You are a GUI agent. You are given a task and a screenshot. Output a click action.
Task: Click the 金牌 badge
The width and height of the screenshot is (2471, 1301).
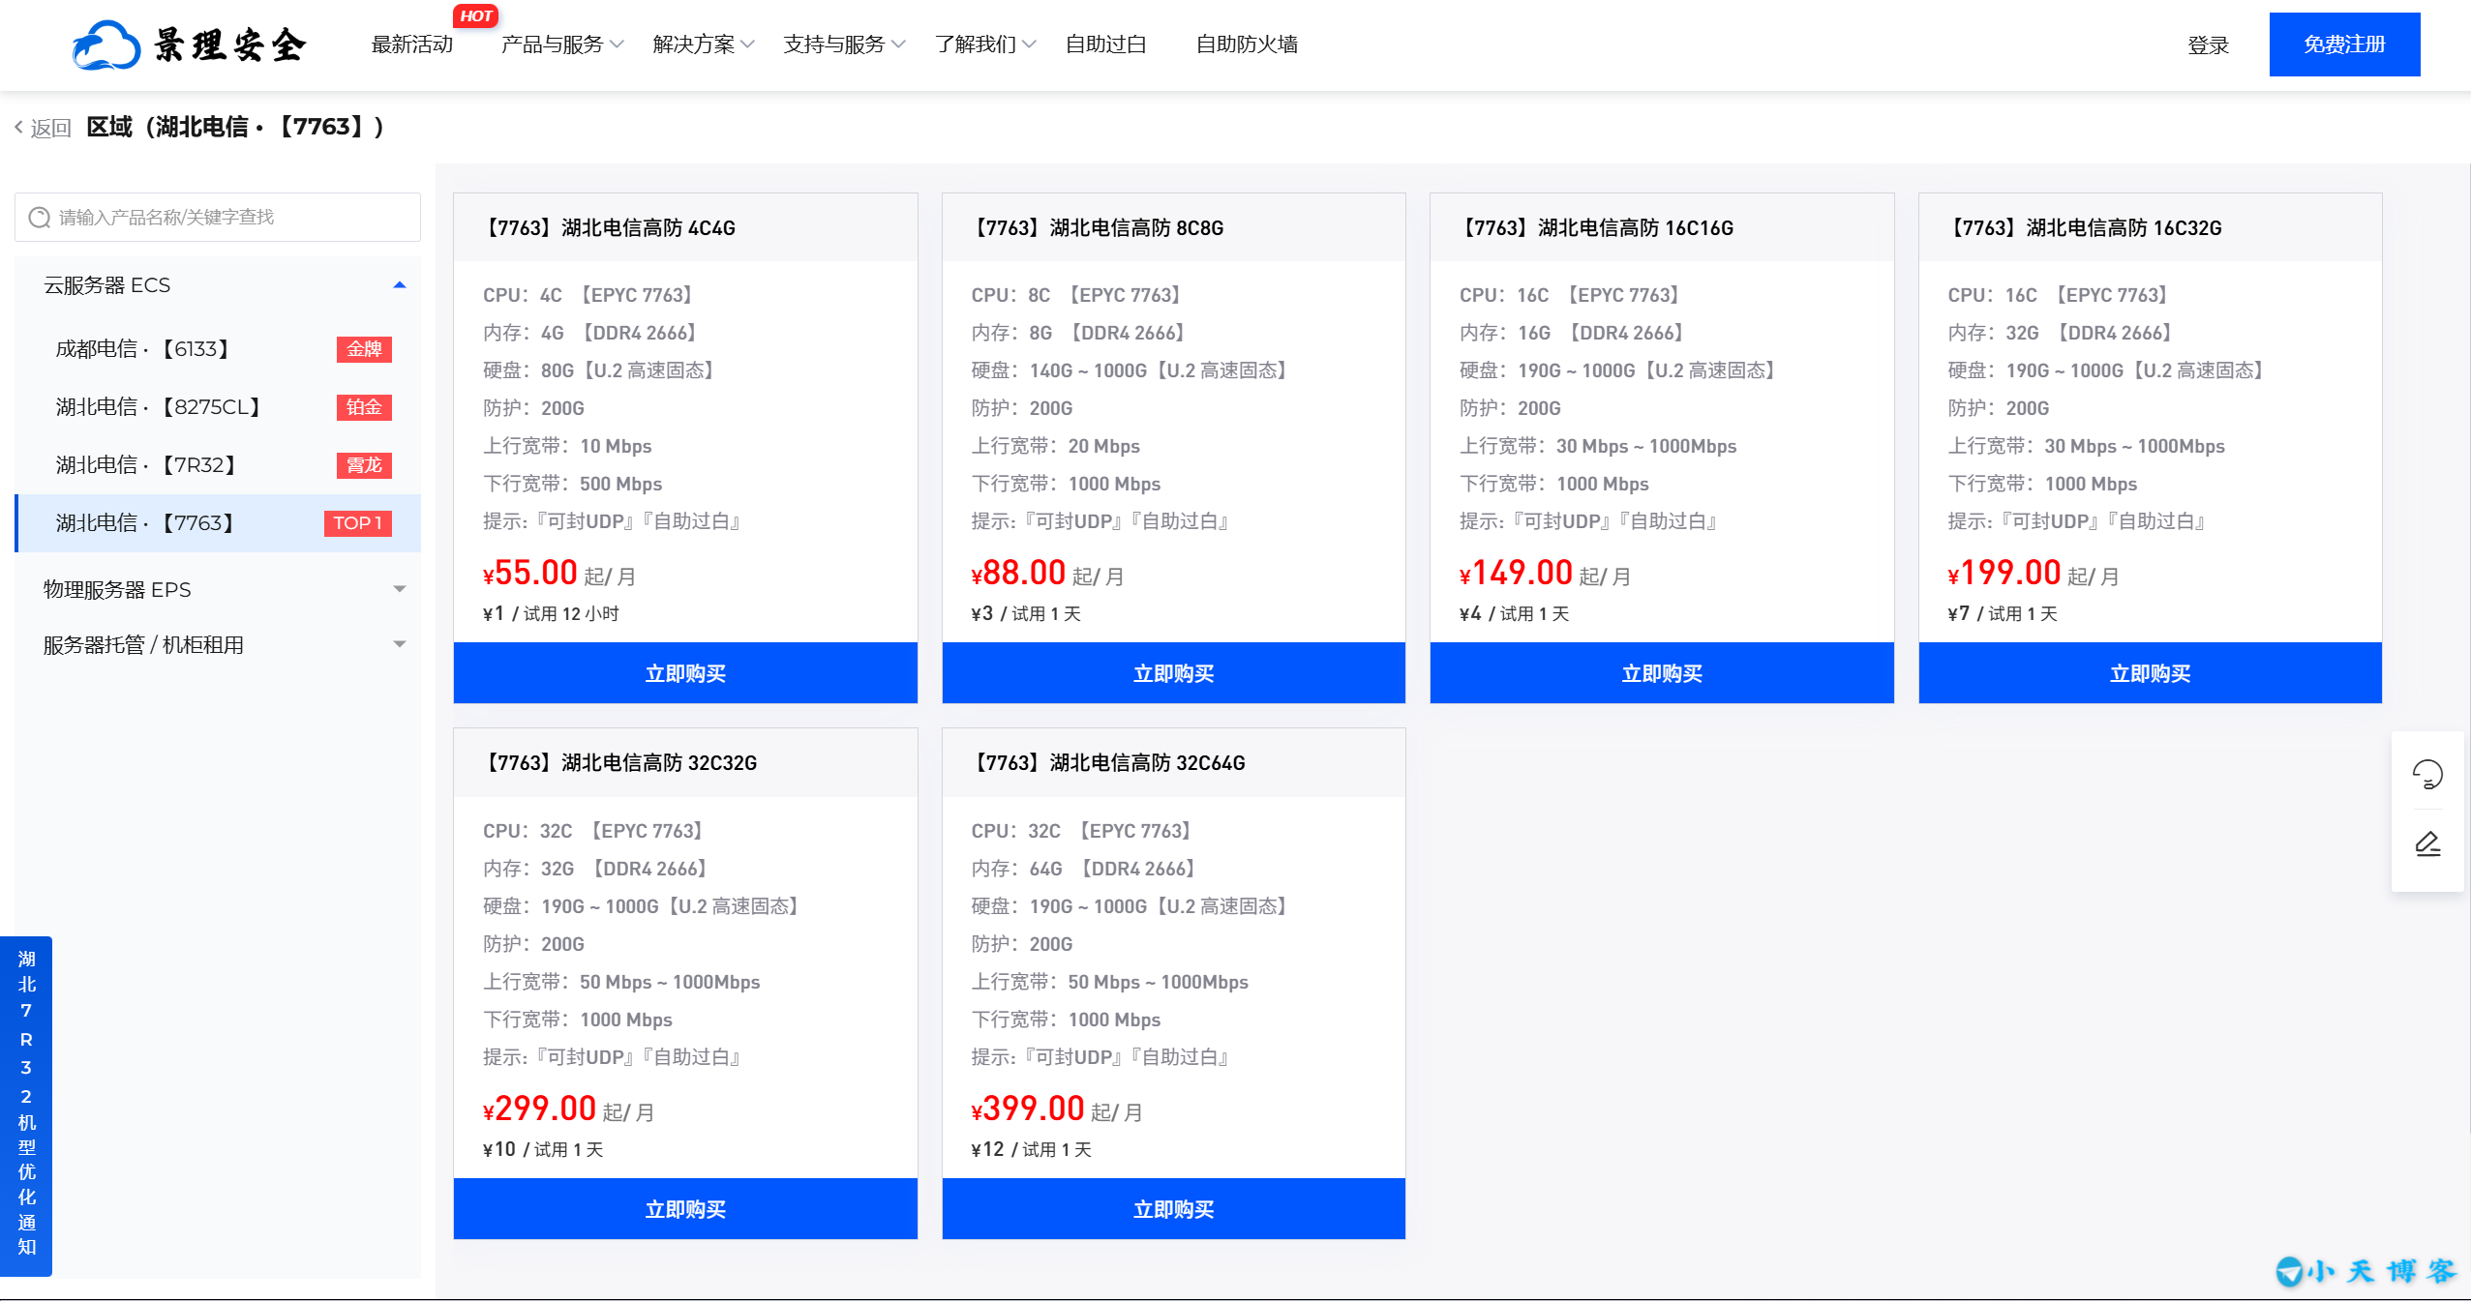click(x=364, y=349)
